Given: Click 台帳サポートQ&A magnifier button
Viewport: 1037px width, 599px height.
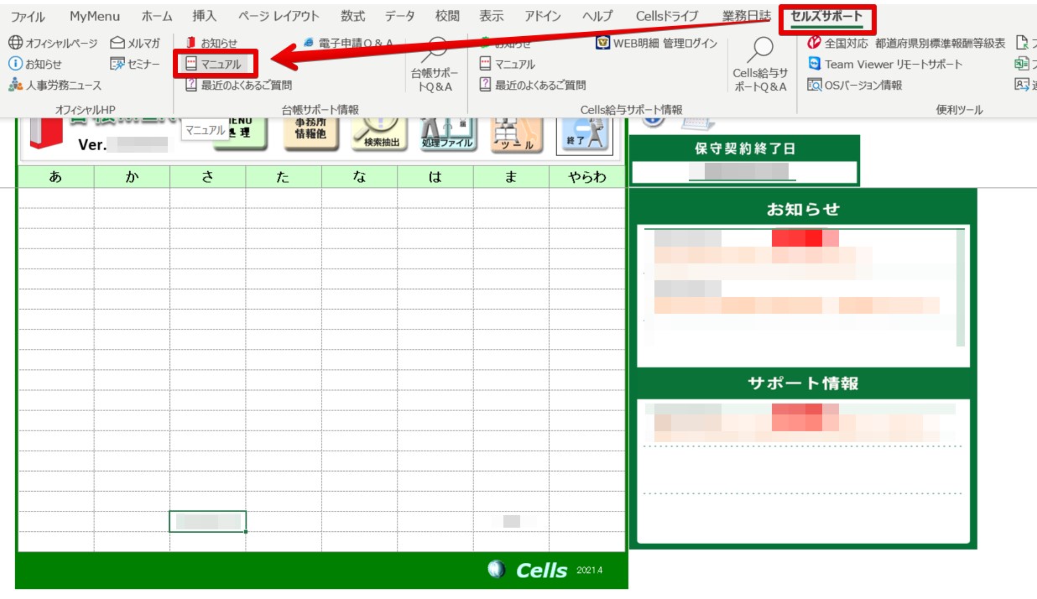Looking at the screenshot, I should tap(435, 64).
